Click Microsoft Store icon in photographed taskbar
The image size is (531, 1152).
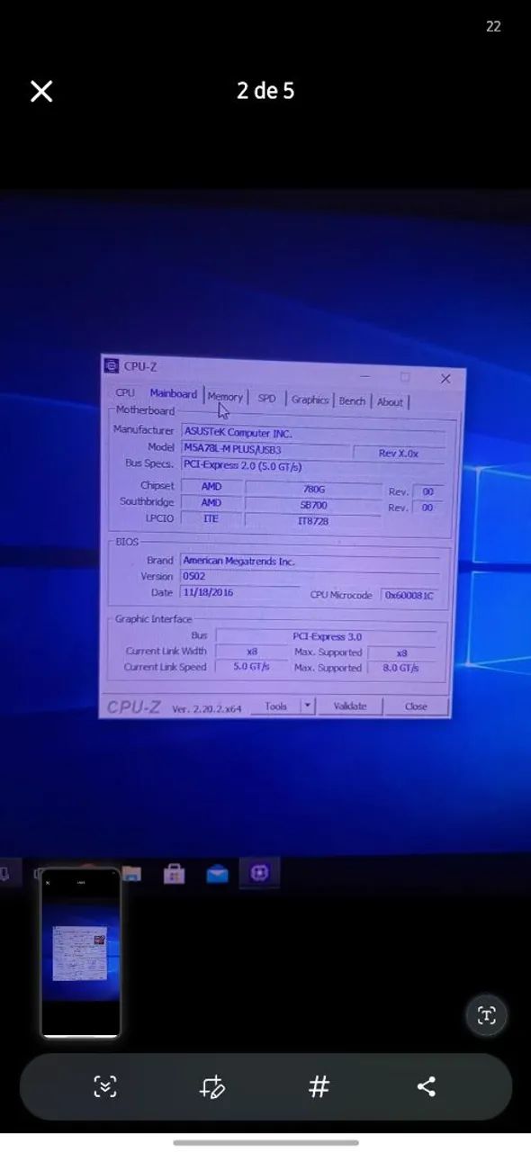tap(174, 873)
